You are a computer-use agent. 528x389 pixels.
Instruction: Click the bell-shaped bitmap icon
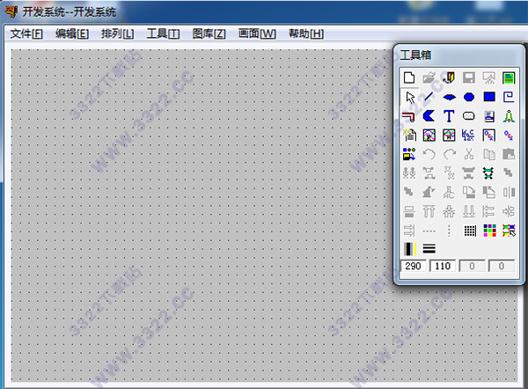pyautogui.click(x=509, y=116)
